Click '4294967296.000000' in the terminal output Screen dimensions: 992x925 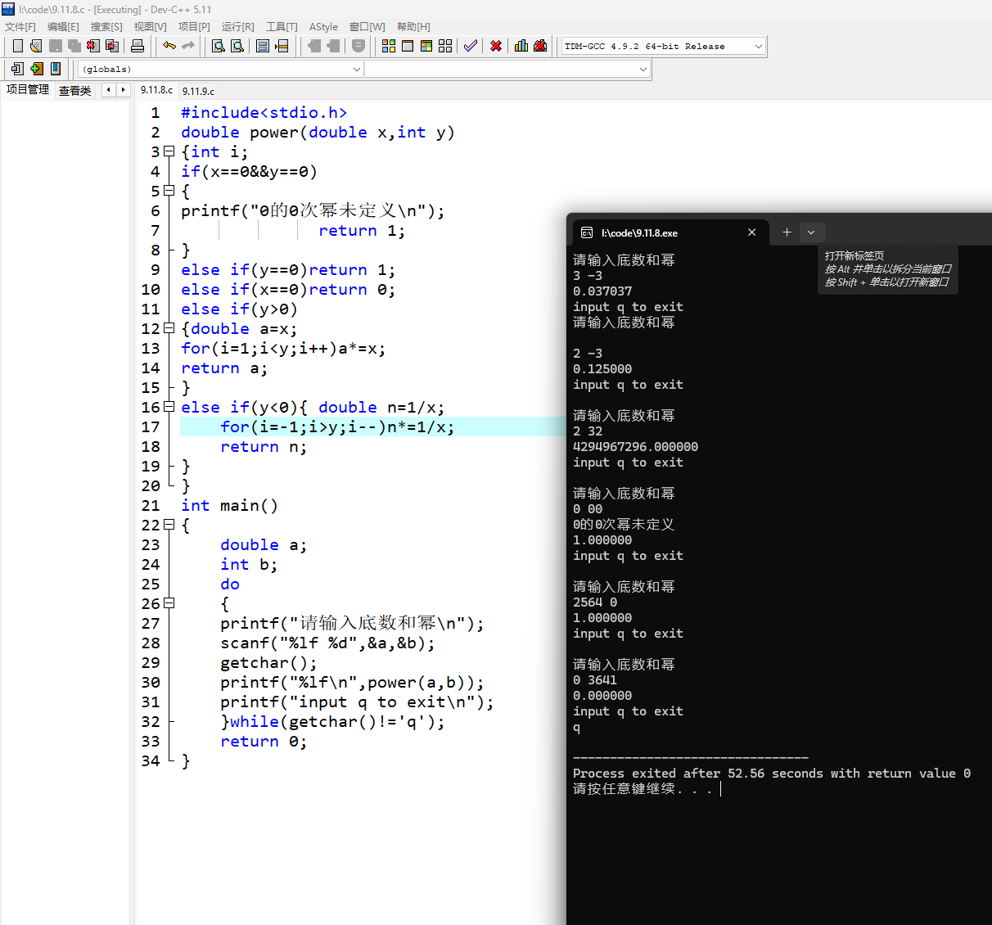(635, 447)
